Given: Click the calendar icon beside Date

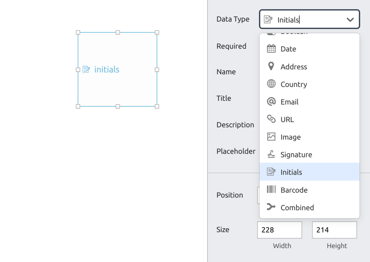Looking at the screenshot, I should tap(271, 49).
